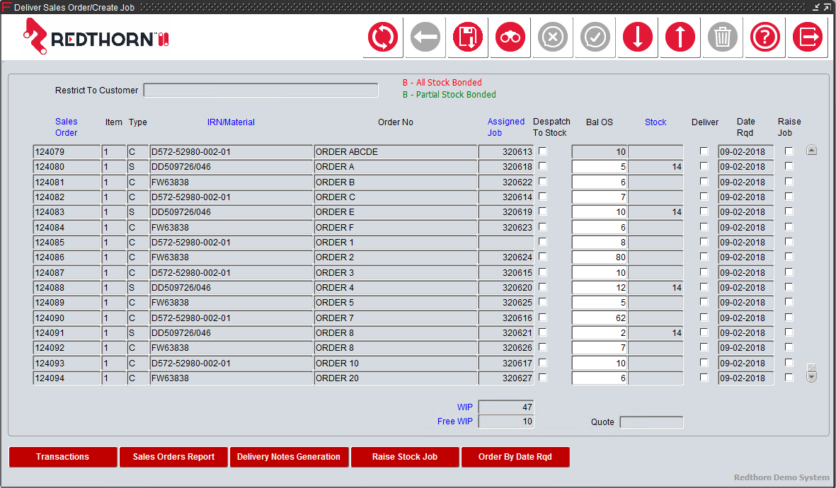
Task: Click the red up arrow toolbar icon
Action: (680, 37)
